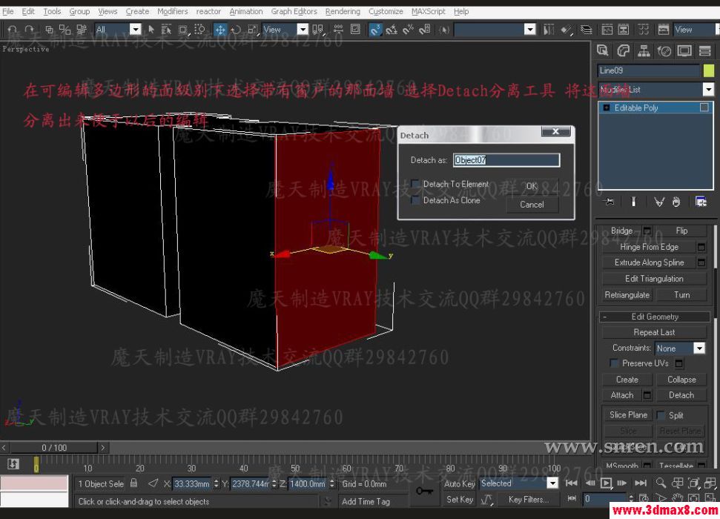
Task: Click the Remove Modifier trash icon
Action: pos(676,201)
